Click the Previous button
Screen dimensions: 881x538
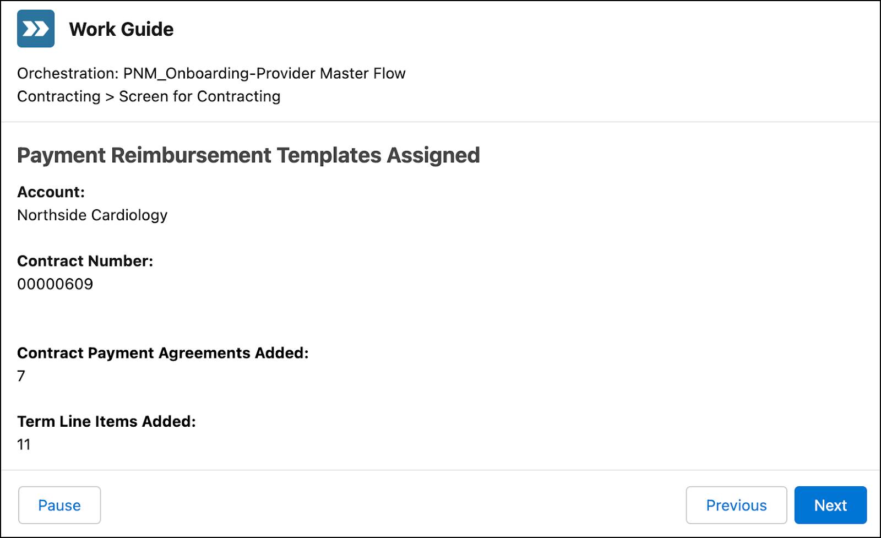coord(737,504)
